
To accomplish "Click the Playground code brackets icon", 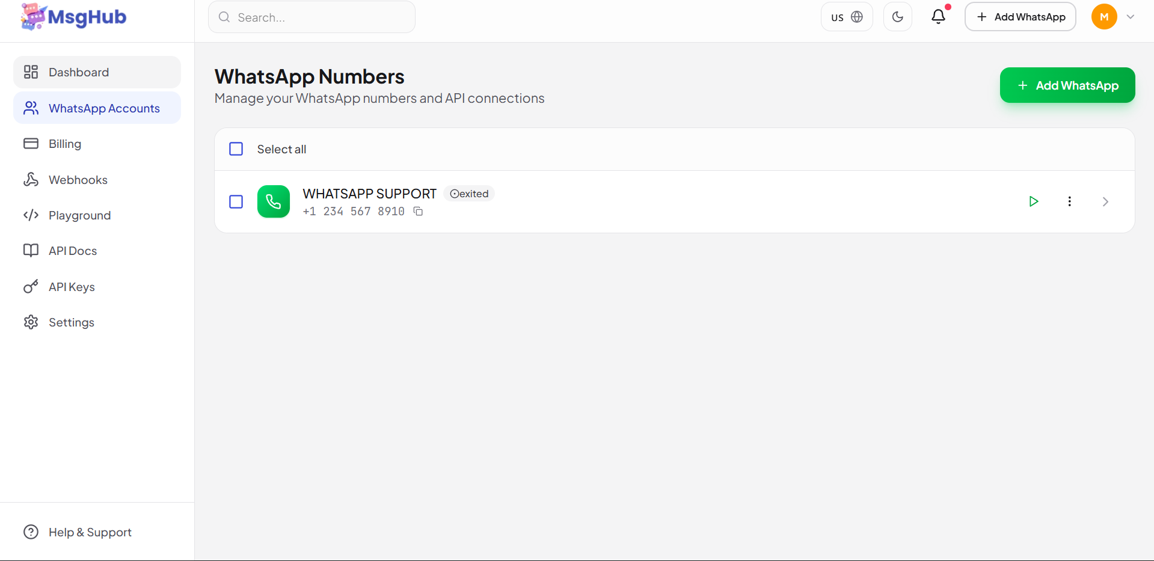I will click(31, 215).
